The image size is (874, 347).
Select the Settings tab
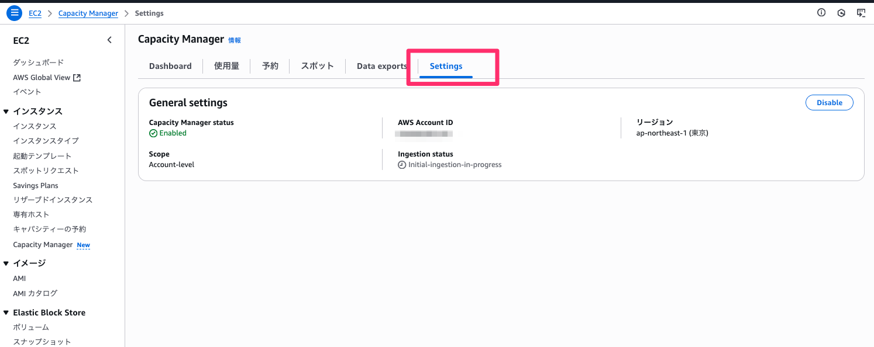click(x=446, y=66)
